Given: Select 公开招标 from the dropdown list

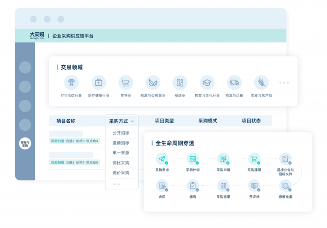Looking at the screenshot, I should (121, 133).
